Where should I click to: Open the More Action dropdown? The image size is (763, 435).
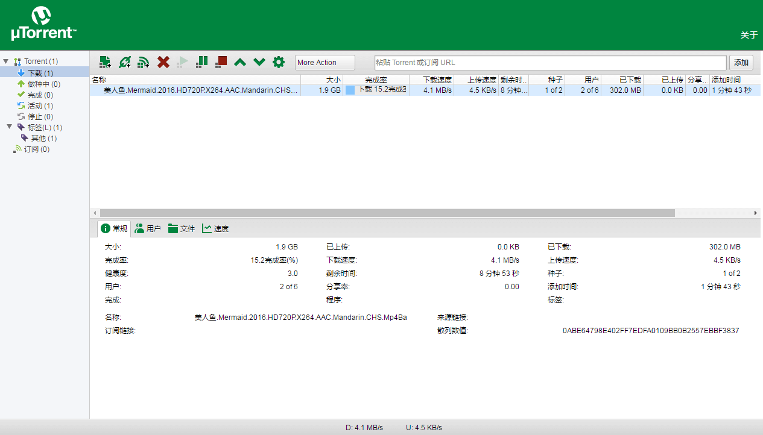click(x=325, y=63)
